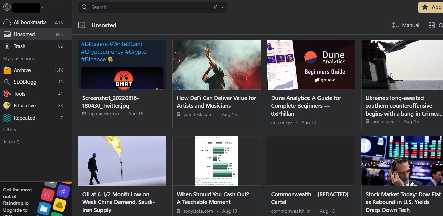Open Ukraine southern counteroffensive article title
The height and width of the screenshot is (216, 443).
[x=404, y=106]
